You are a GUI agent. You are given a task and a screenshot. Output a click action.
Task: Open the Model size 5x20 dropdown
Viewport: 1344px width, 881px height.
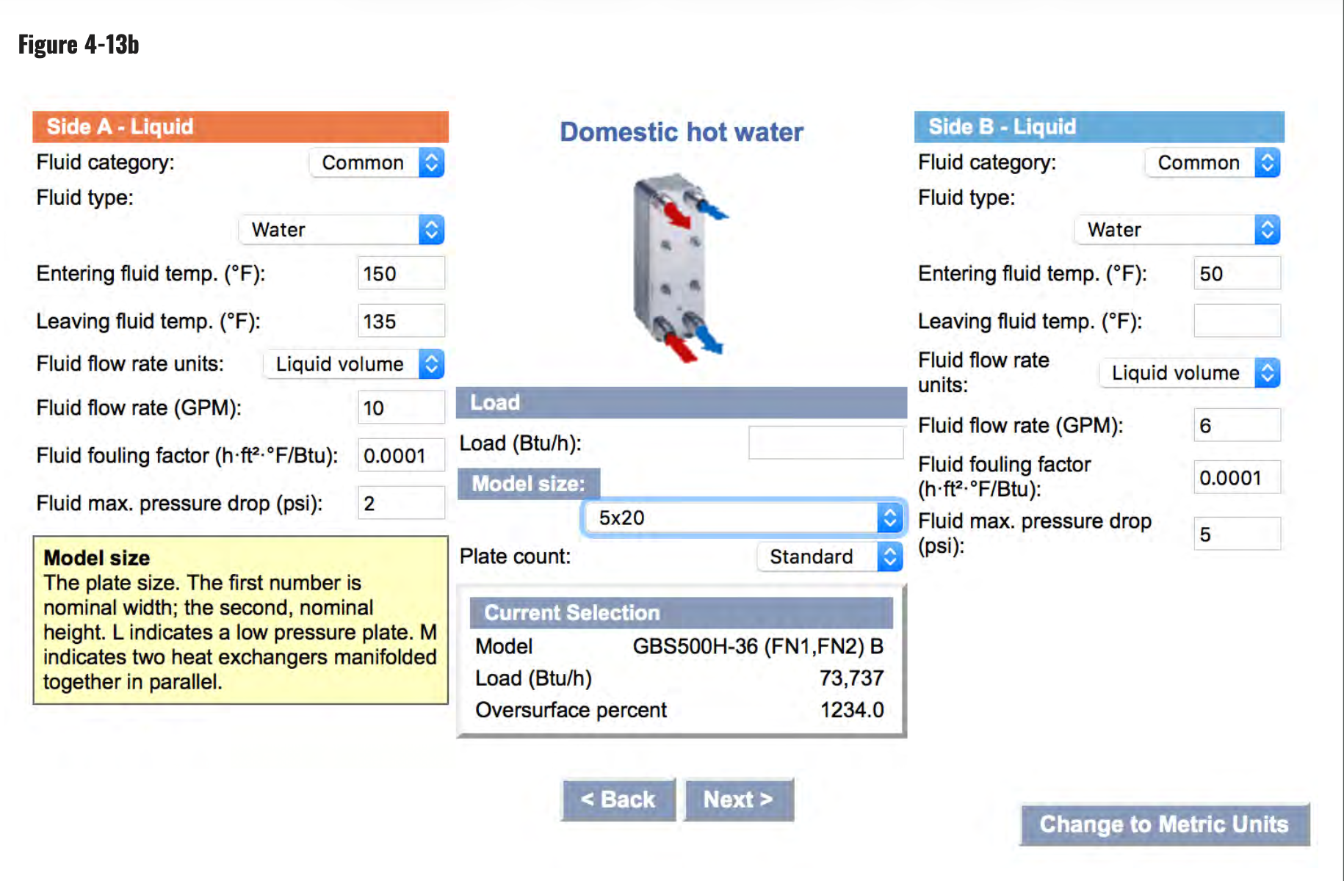click(743, 518)
